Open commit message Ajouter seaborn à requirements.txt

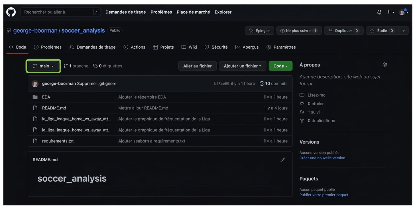[152, 141]
